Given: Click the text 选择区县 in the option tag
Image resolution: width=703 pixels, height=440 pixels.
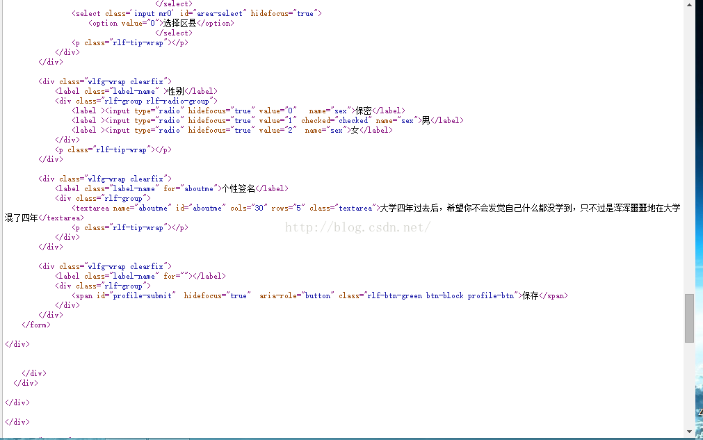Looking at the screenshot, I should click(x=180, y=24).
